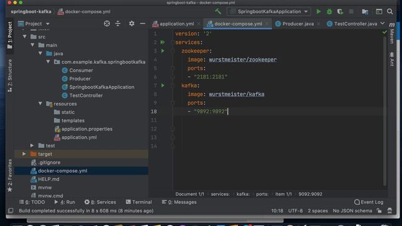Switch to the TestController.java tab
402x226 pixels.
(352, 24)
